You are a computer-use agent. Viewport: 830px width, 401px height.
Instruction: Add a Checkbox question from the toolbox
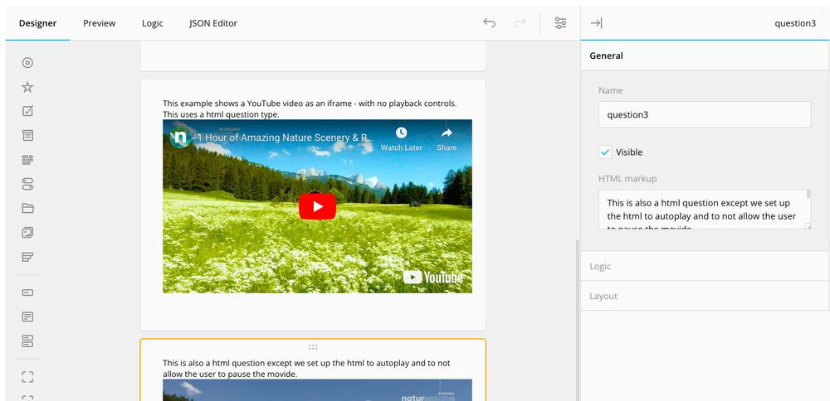click(x=27, y=111)
